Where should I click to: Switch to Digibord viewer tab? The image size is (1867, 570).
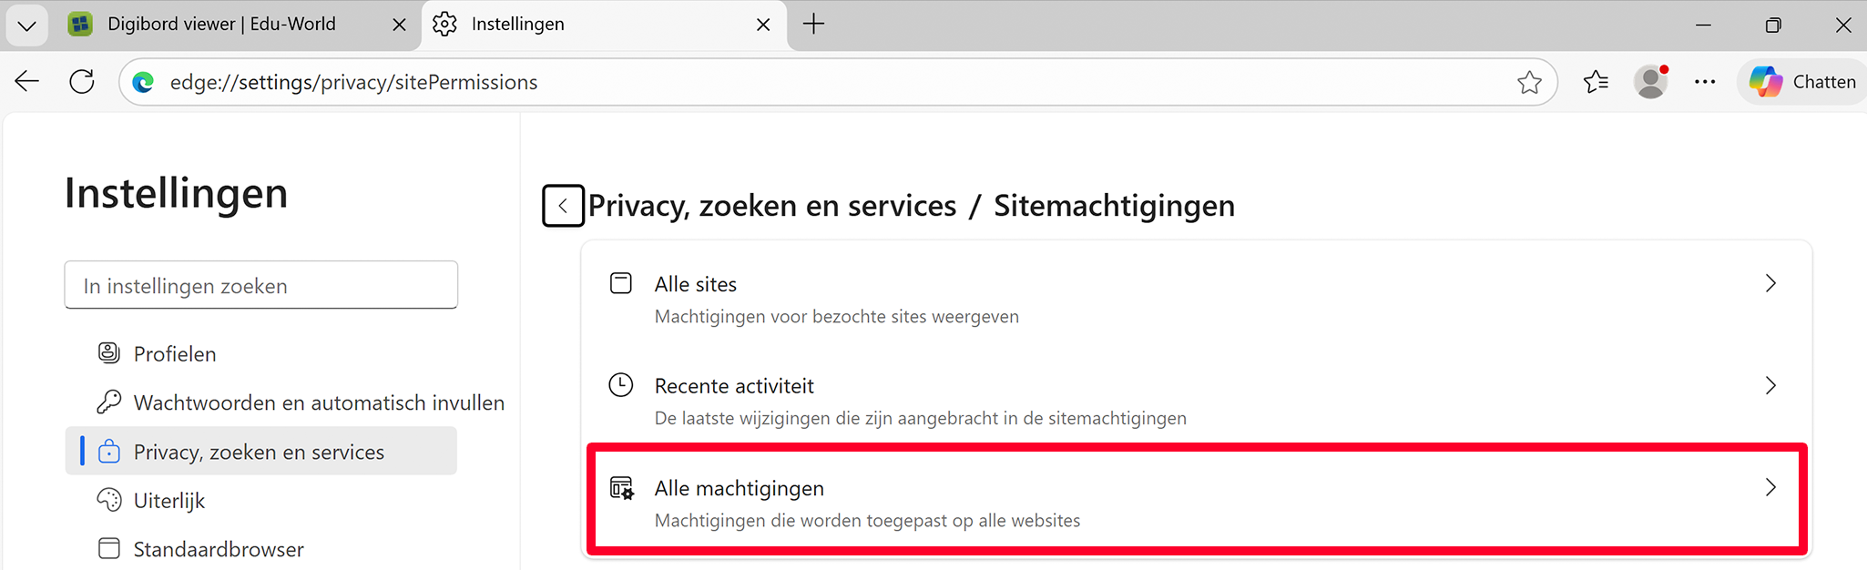coord(221,25)
